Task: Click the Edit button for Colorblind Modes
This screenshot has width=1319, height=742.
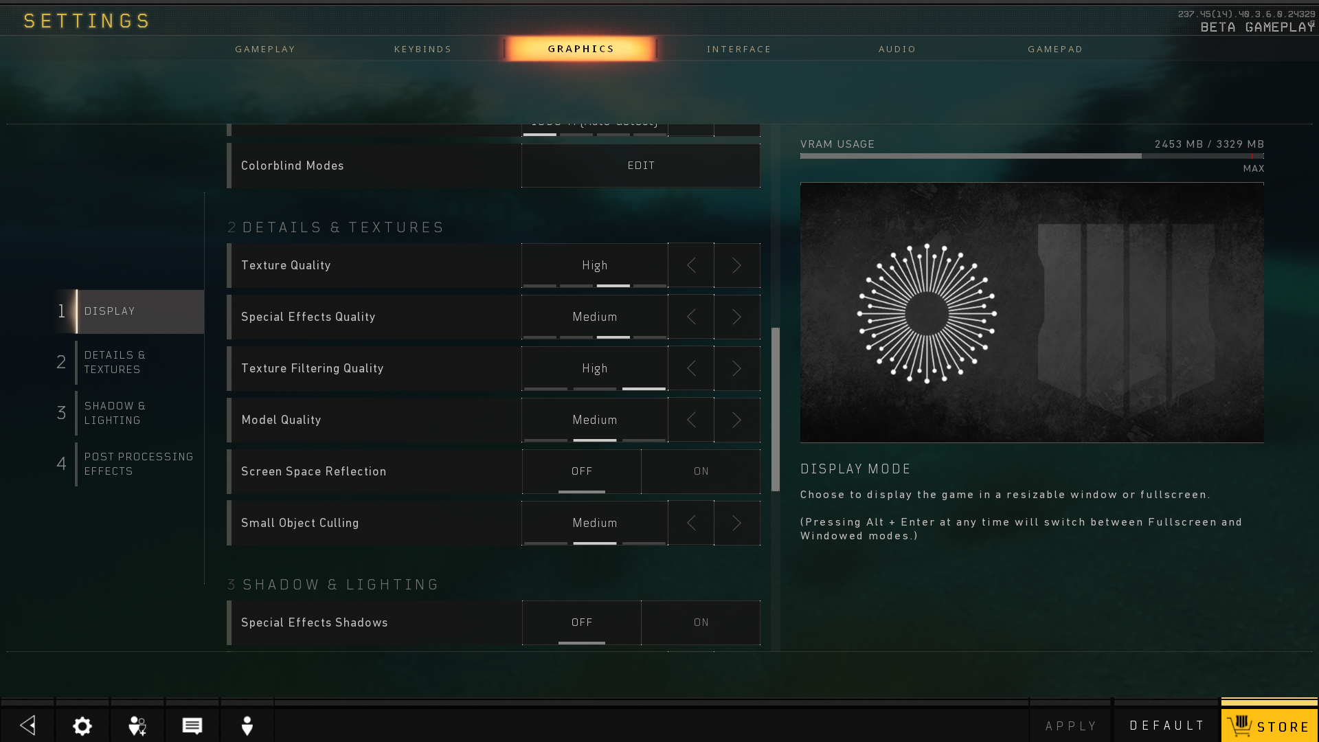Action: (640, 166)
